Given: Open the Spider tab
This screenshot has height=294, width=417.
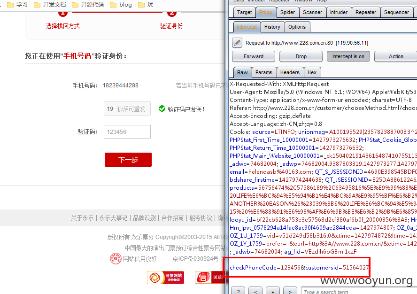Looking at the screenshot, I should [x=287, y=13].
